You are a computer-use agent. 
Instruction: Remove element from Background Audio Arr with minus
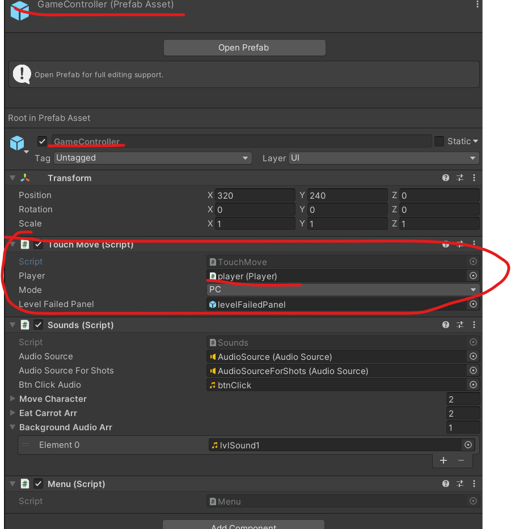pos(461,460)
